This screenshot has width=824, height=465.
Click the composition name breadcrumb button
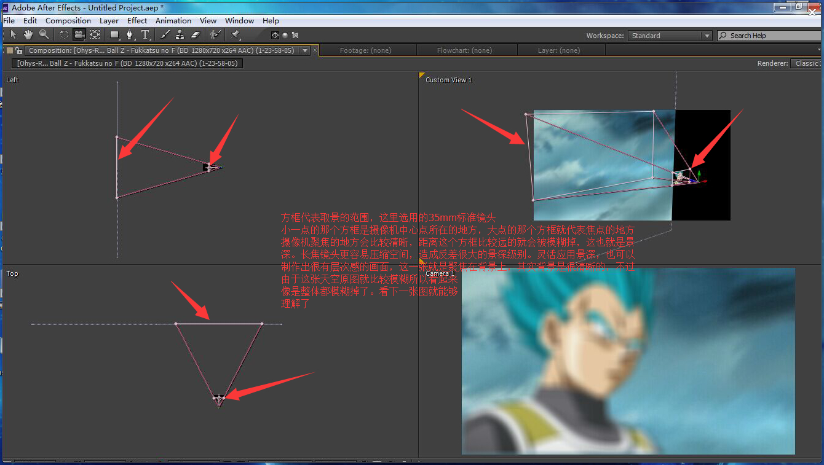click(x=128, y=63)
